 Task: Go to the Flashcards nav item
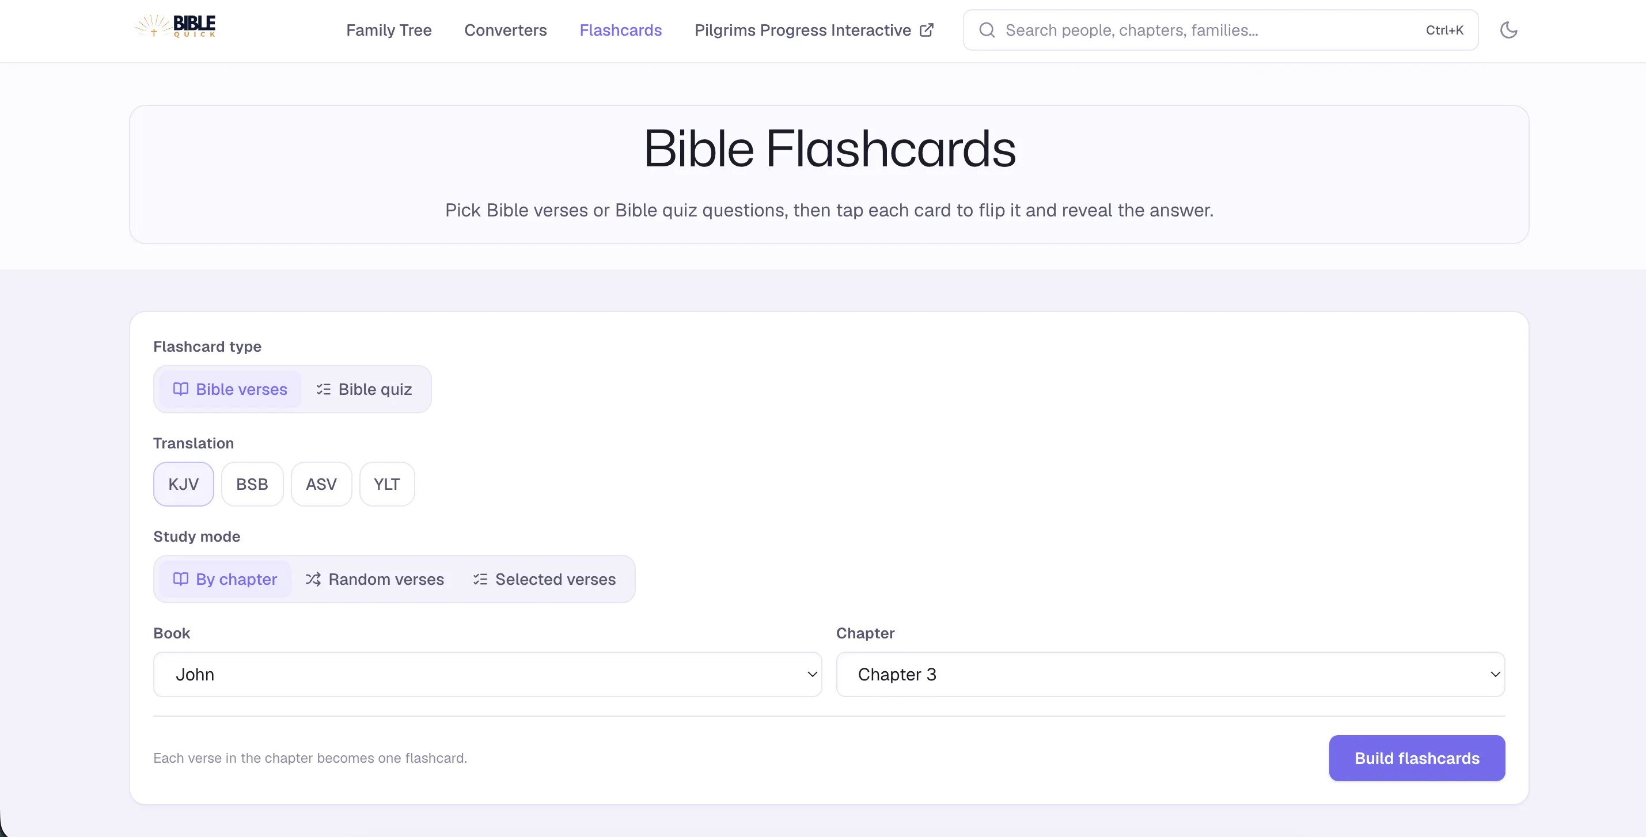pos(620,30)
